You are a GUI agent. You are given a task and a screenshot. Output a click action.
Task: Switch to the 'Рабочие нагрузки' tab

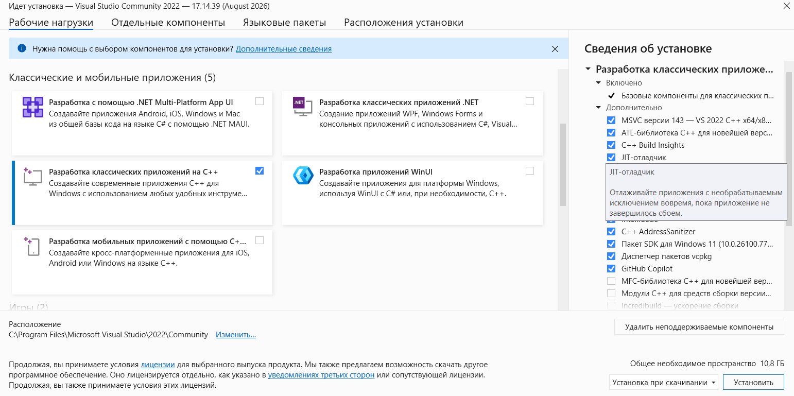coord(51,23)
